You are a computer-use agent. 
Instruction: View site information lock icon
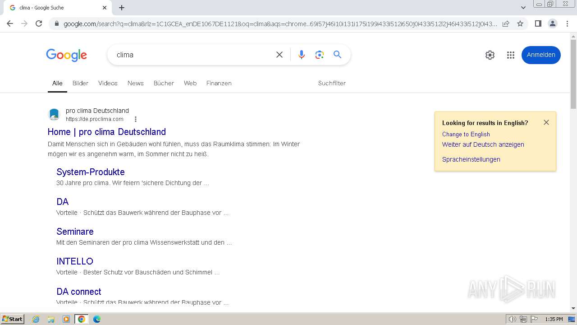click(56, 24)
